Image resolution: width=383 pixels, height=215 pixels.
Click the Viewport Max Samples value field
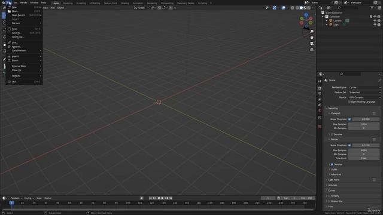[364, 124]
